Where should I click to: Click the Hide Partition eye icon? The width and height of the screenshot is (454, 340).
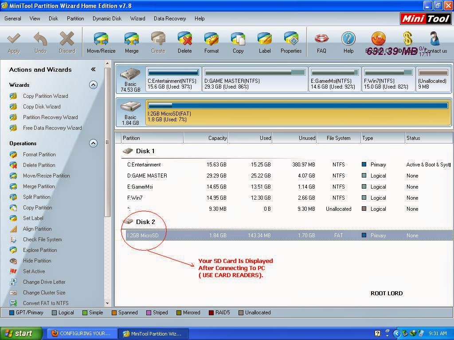13,261
